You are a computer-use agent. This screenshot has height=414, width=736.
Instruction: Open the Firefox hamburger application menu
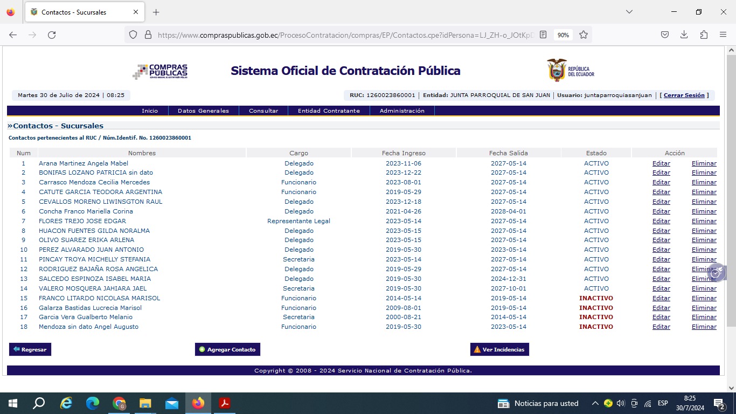[x=723, y=34]
